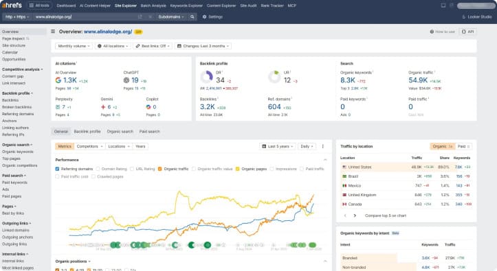
Task: Click the Brazil flag icon
Action: (x=344, y=176)
